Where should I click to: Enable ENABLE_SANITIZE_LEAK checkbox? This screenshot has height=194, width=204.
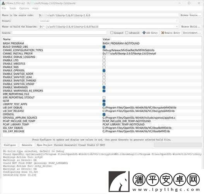(104, 77)
